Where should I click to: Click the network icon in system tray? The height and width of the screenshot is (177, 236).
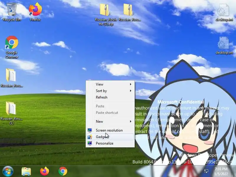pyautogui.click(x=206, y=171)
